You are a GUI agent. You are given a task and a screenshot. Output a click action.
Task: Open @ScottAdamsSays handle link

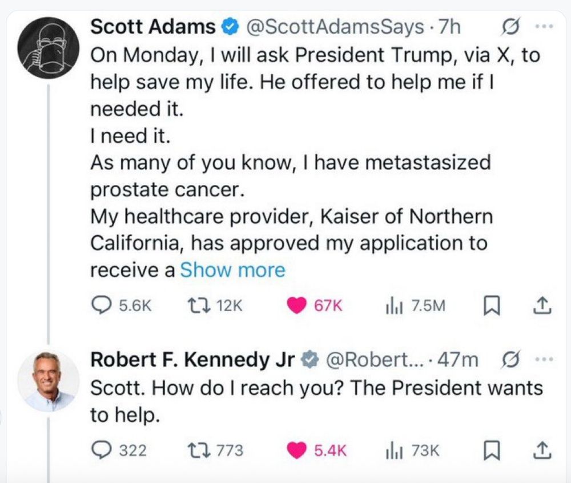point(335,27)
